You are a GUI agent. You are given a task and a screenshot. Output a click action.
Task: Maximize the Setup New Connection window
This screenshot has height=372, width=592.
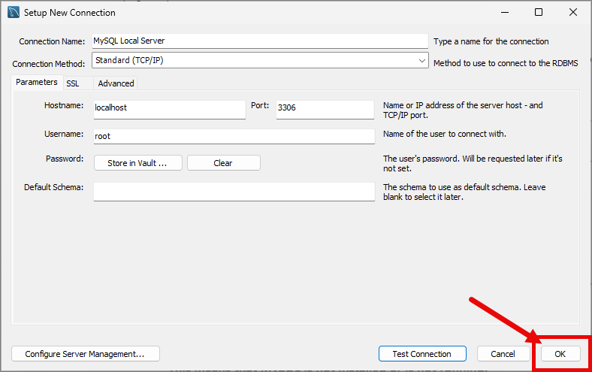[539, 13]
